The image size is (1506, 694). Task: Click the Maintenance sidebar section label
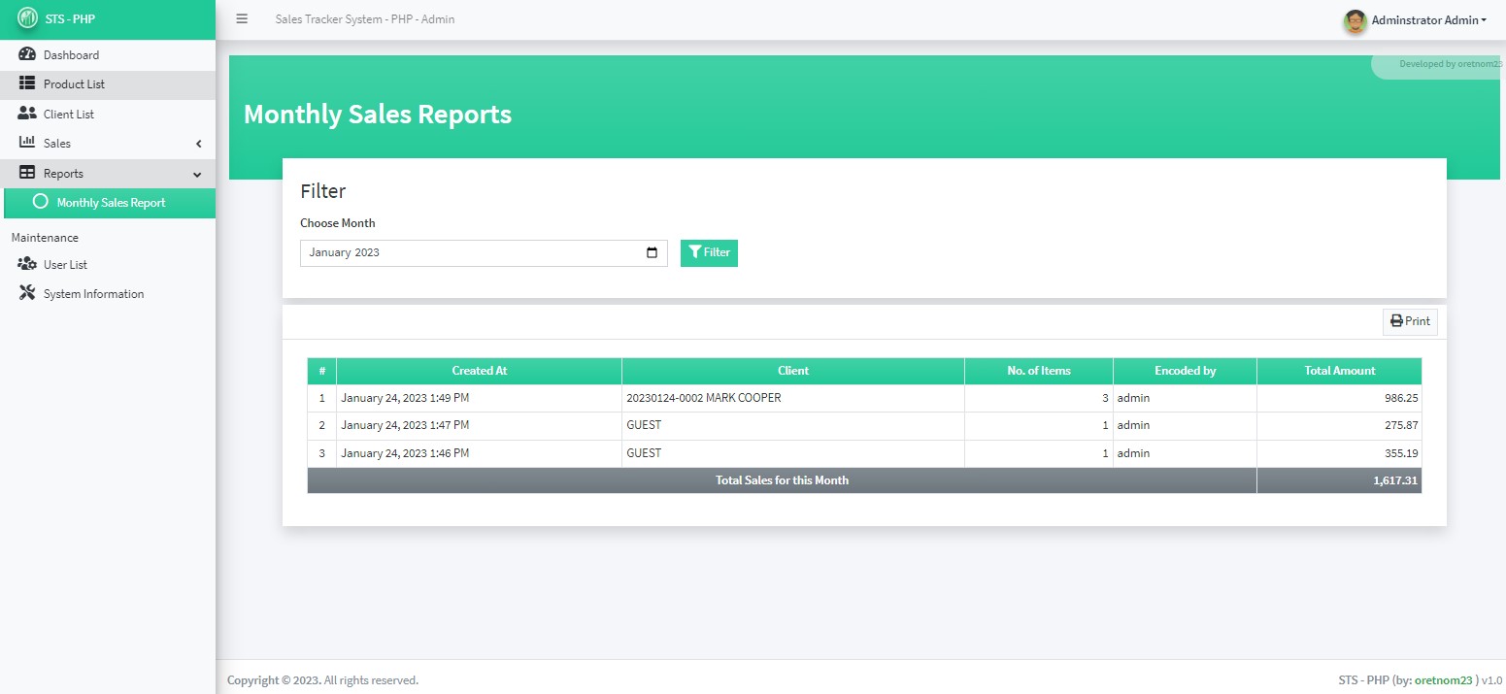point(45,238)
